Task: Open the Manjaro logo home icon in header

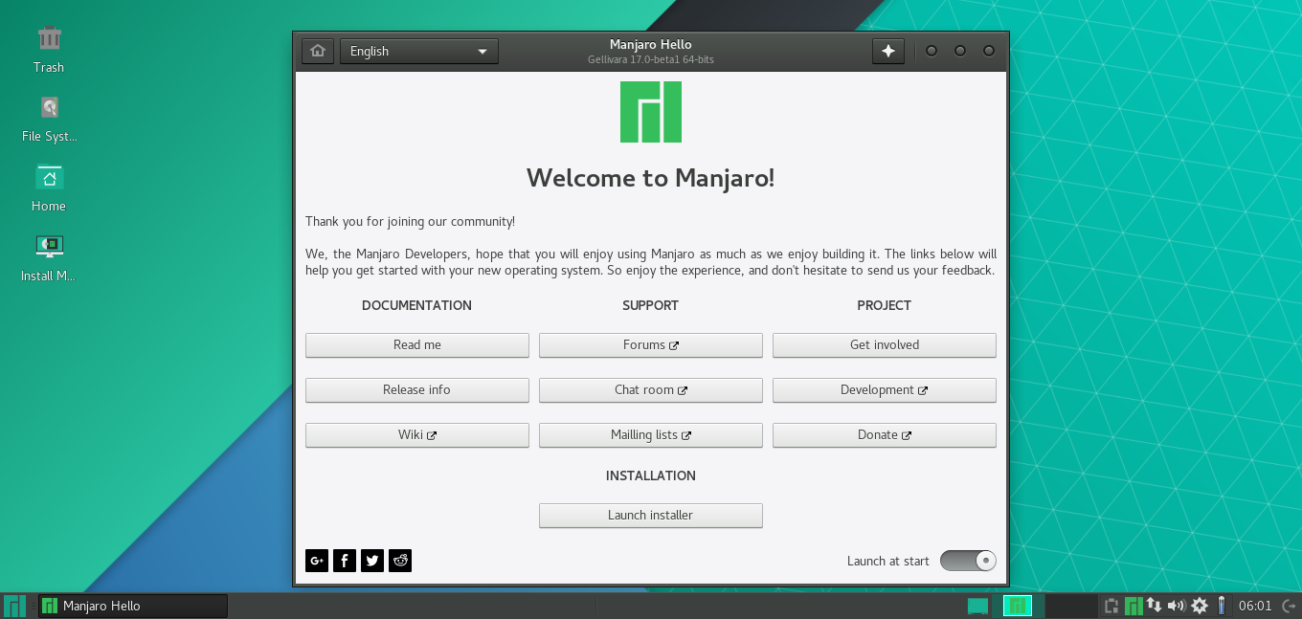Action: (x=317, y=51)
